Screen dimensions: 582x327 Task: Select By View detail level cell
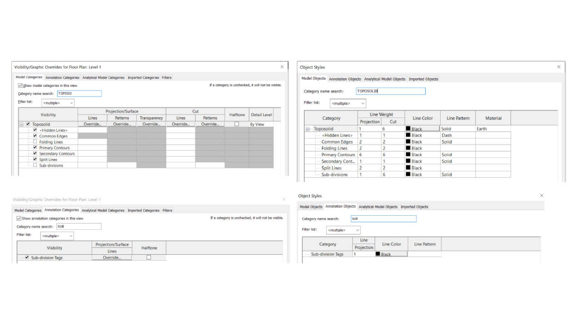click(x=261, y=124)
